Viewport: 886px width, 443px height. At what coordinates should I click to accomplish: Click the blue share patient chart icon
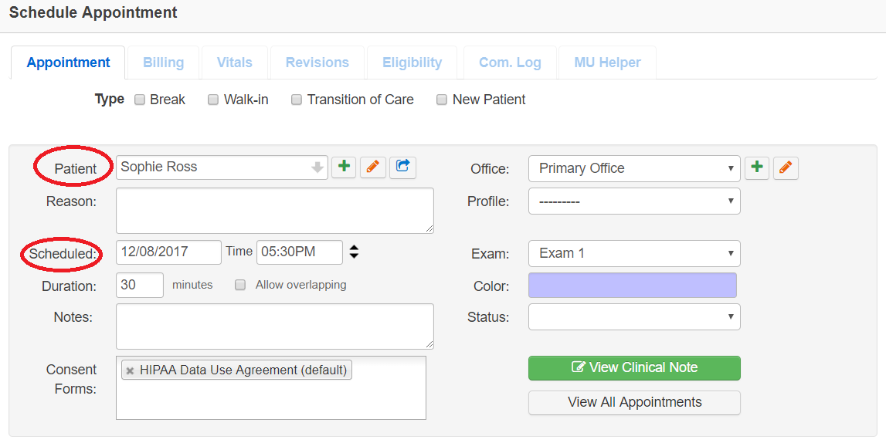coord(402,167)
